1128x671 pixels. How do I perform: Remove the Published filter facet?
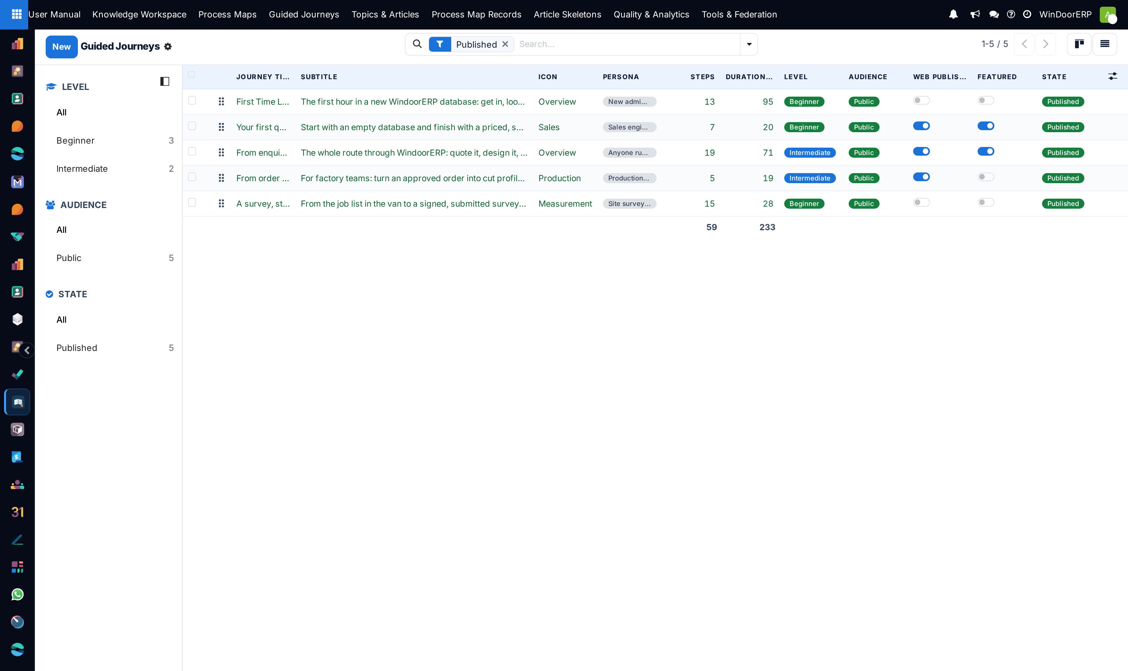pos(505,44)
